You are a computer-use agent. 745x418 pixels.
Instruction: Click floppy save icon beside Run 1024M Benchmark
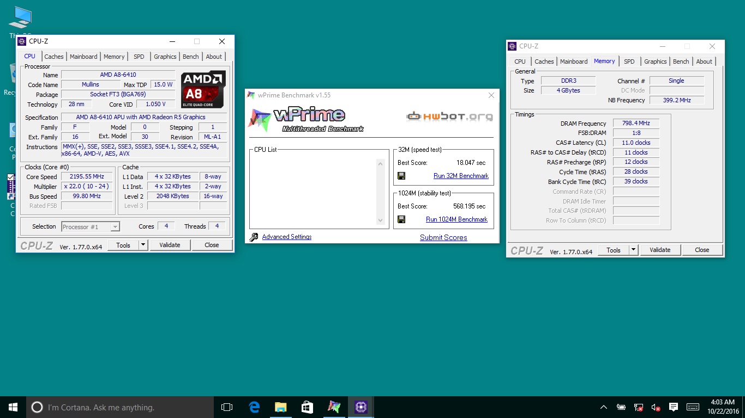click(401, 219)
